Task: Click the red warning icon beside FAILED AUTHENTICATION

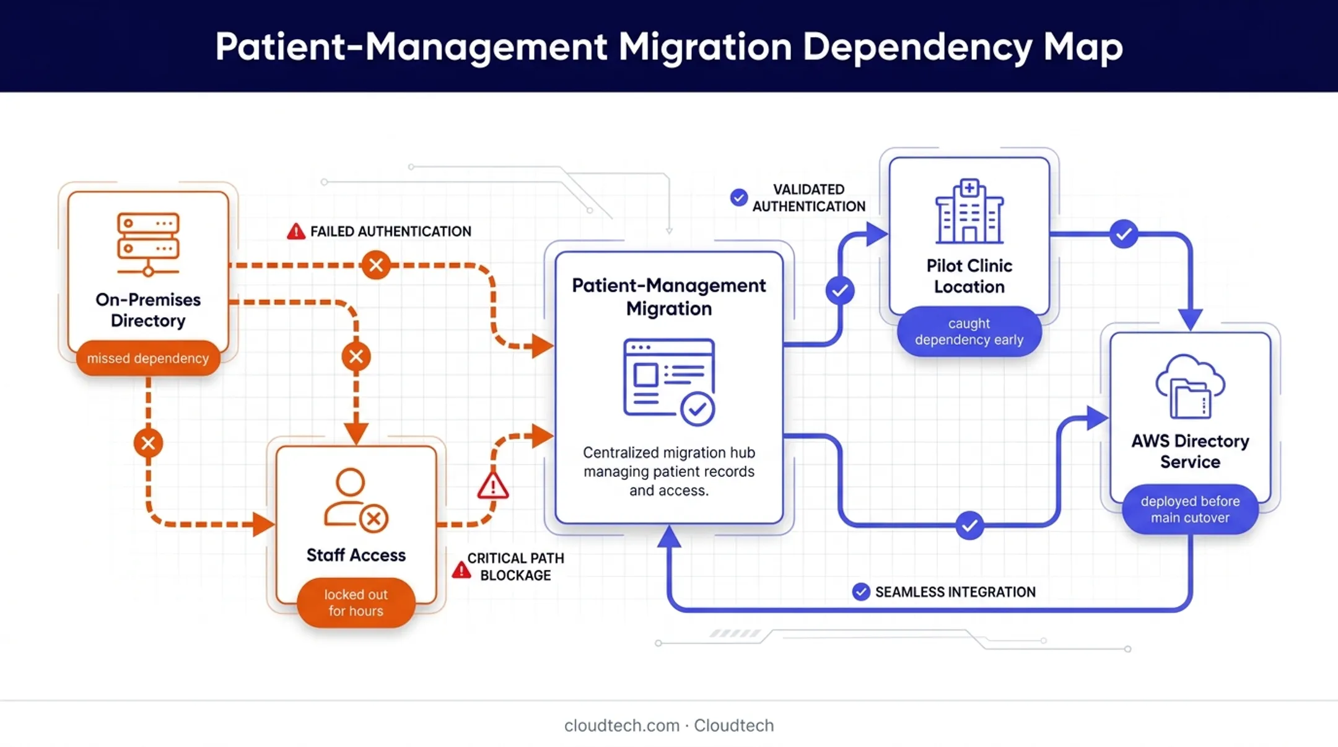Action: 296,232
